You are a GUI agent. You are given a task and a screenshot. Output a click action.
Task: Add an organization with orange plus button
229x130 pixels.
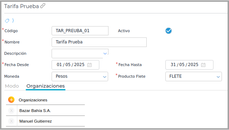(11, 100)
